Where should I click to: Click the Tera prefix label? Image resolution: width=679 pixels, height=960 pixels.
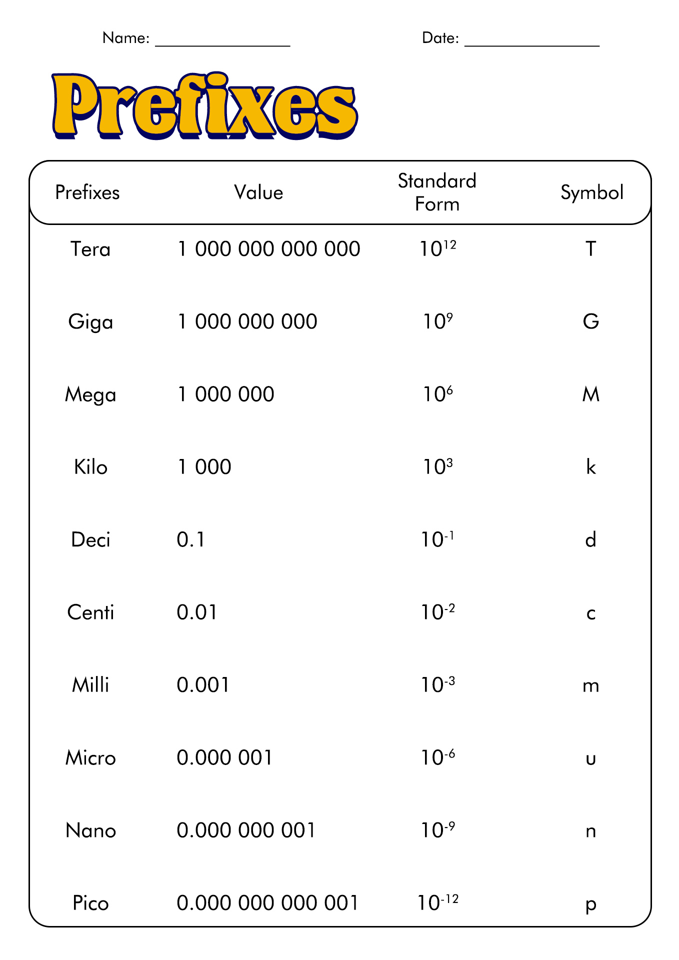click(90, 249)
